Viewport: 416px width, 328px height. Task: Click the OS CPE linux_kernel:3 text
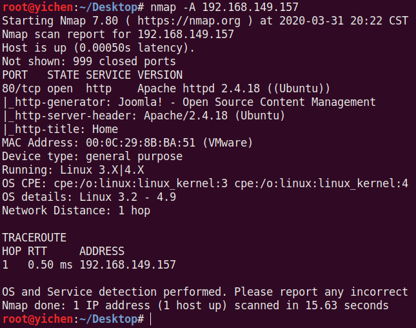tap(141, 183)
